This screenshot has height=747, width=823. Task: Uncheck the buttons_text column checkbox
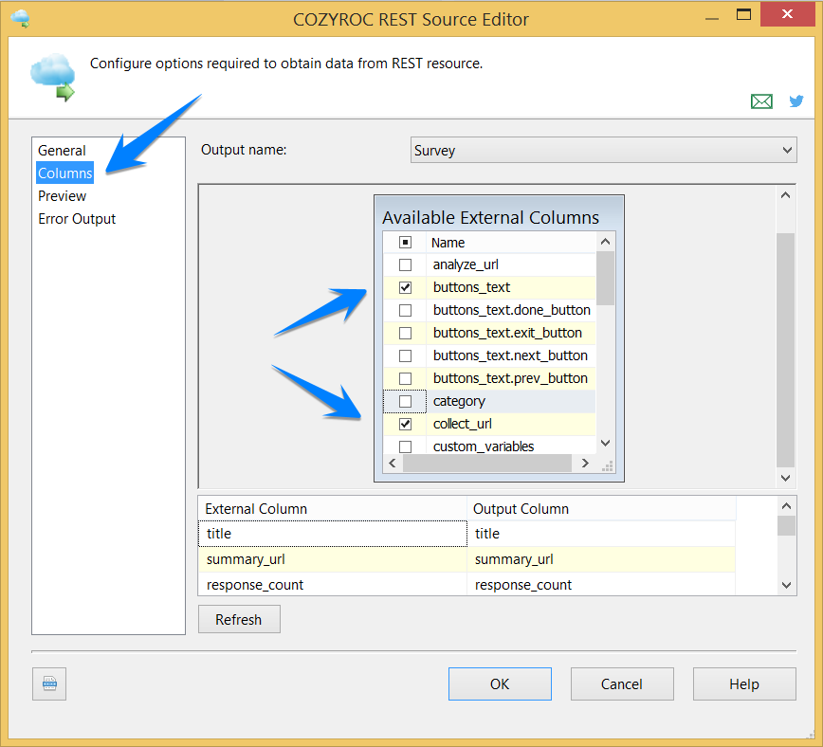coord(405,287)
